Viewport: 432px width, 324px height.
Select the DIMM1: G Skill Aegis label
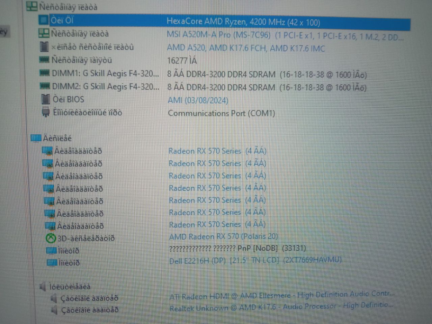tap(105, 73)
